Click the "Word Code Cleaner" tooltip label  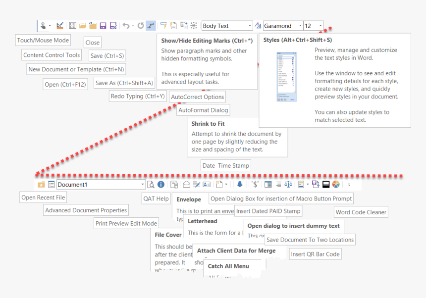pyautogui.click(x=361, y=212)
